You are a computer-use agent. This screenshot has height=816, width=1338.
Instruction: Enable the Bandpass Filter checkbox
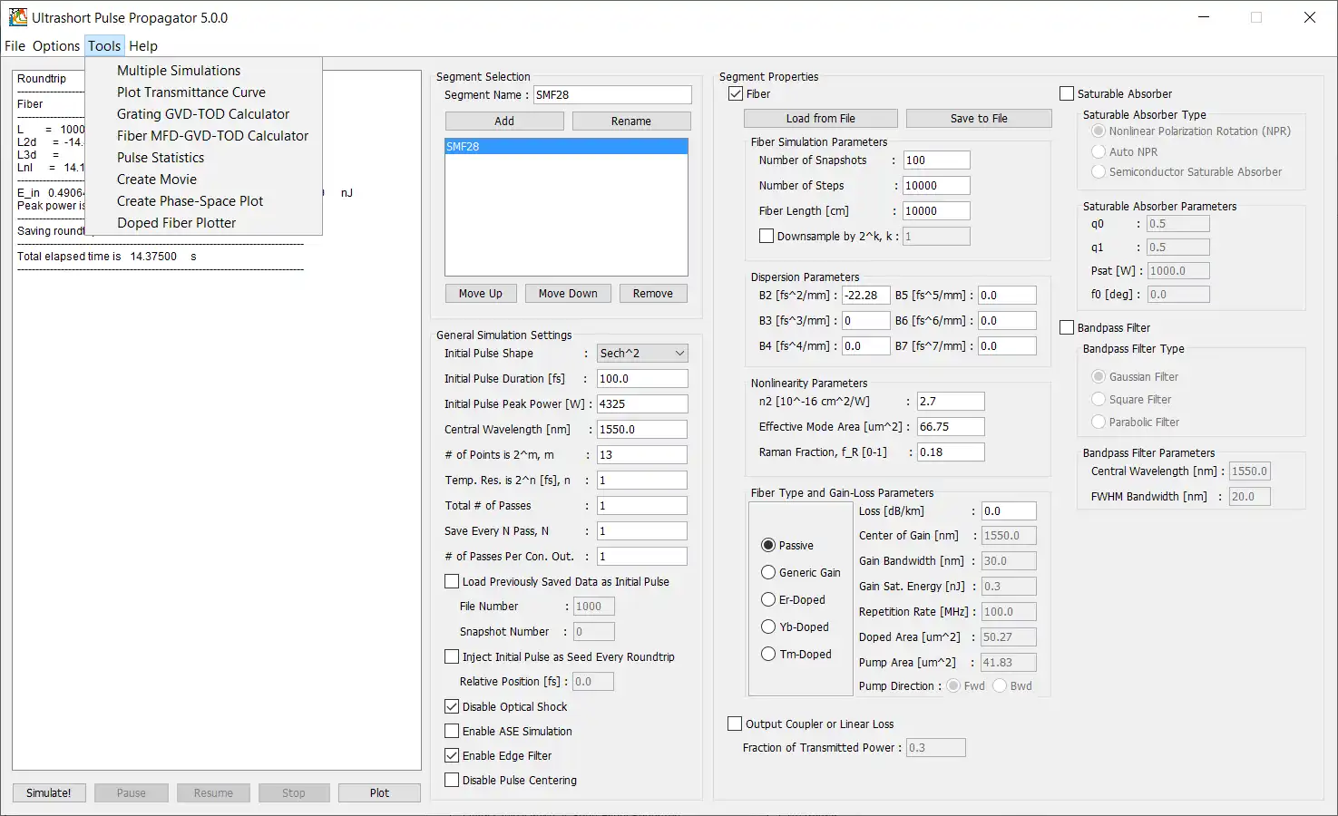click(1067, 327)
